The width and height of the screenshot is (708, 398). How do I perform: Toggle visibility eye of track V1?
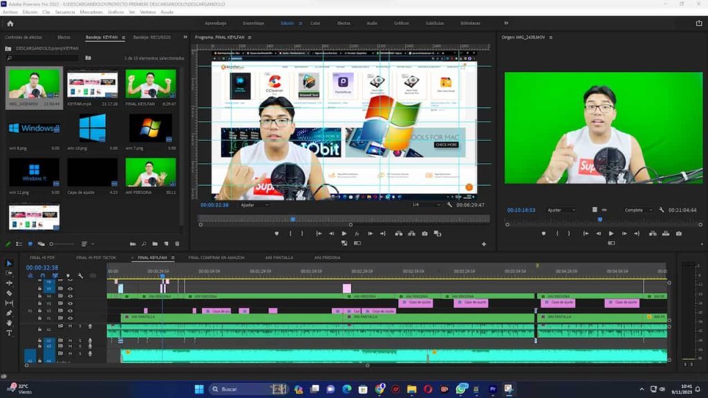70,318
